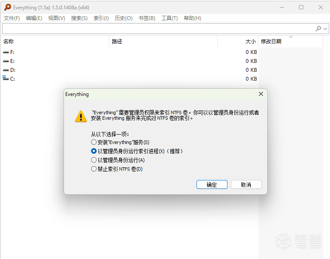Select the D: drive icon
Viewport: 330px width, 259px height.
pyautogui.click(x=6, y=70)
